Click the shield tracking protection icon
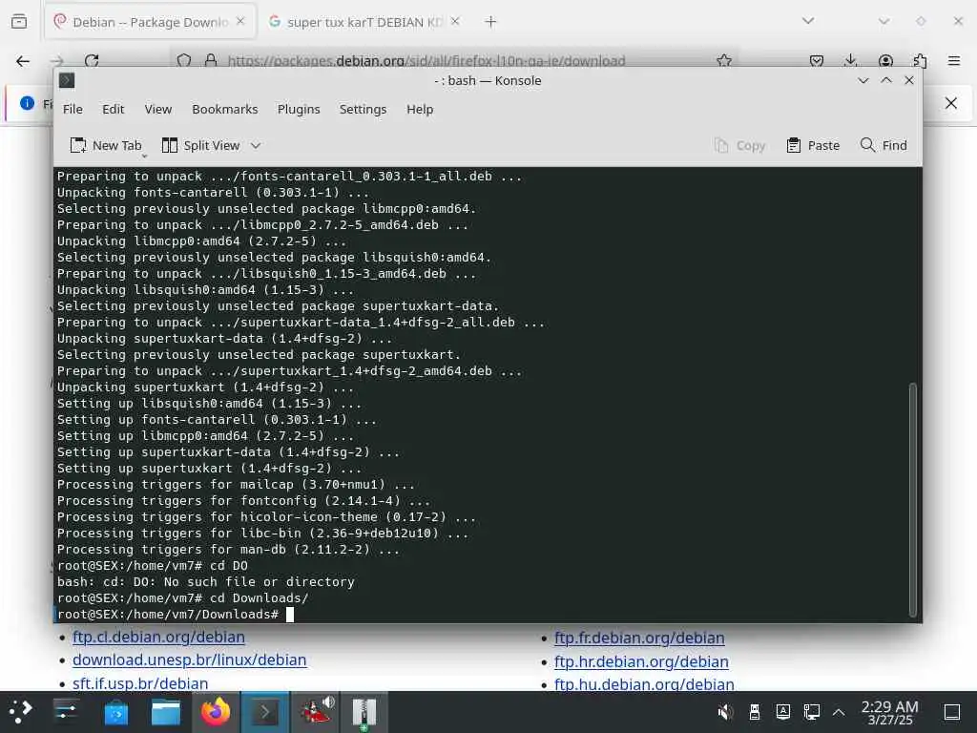 tap(184, 61)
